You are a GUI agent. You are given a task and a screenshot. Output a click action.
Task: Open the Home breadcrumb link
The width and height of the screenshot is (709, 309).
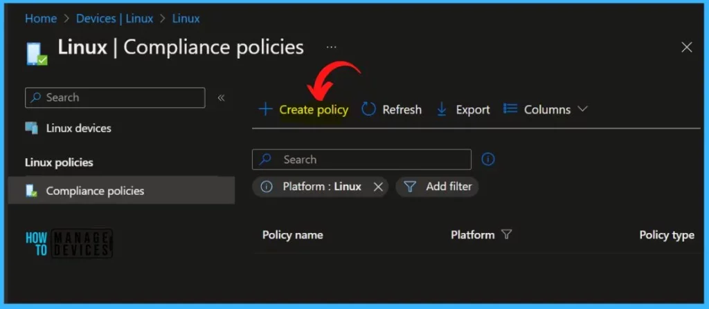(41, 19)
